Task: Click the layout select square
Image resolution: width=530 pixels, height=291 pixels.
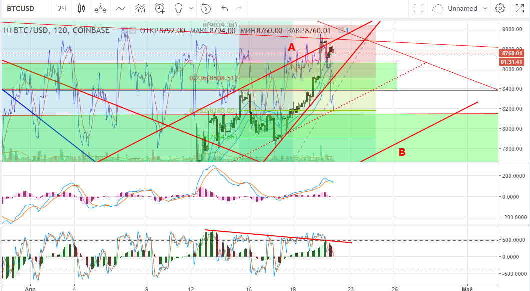Action: [419, 8]
